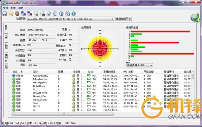Click the blue globe toolbar icon
This screenshot has height=127, width=202.
click(61, 14)
